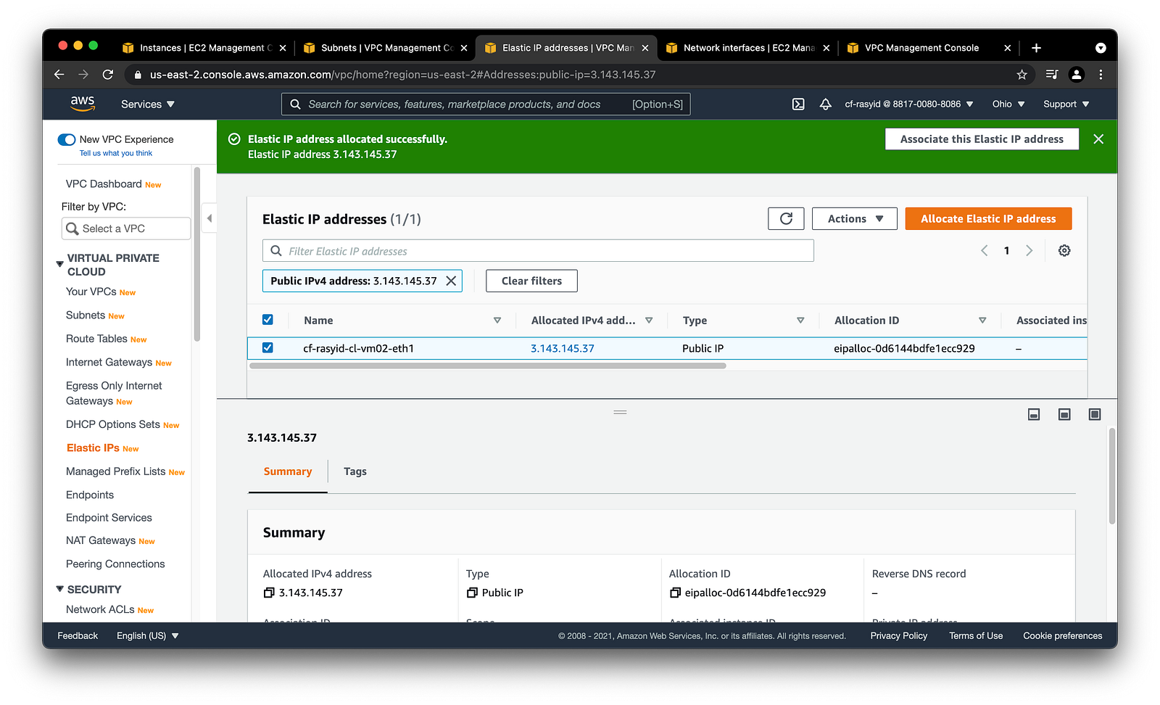Open the notifications bell
This screenshot has height=705, width=1160.
click(825, 104)
